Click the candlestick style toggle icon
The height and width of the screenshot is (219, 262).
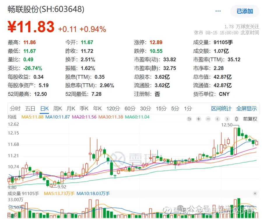[x=236, y=119]
